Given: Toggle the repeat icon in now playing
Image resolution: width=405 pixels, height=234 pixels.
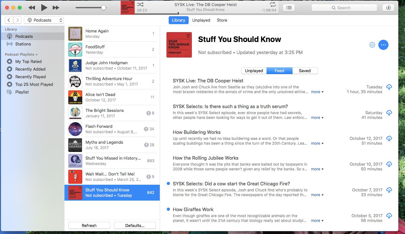Looking at the screenshot, I should point(273,4).
